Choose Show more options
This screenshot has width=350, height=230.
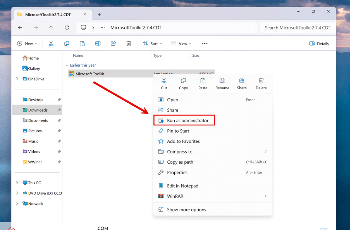click(x=186, y=209)
